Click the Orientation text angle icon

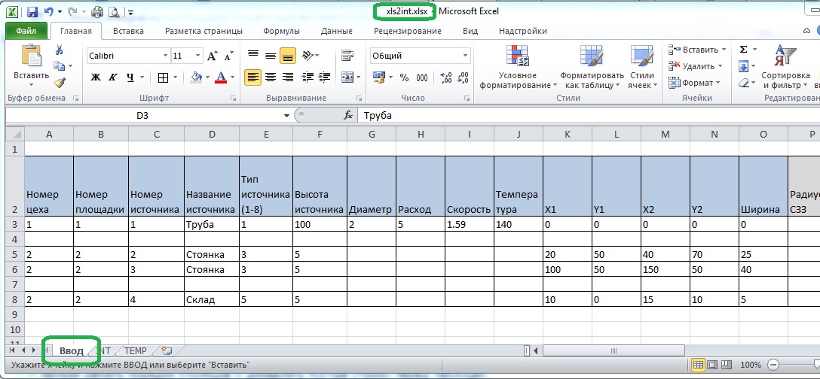pos(308,55)
